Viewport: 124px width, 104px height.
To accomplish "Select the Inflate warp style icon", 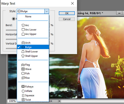I will (23, 91).
